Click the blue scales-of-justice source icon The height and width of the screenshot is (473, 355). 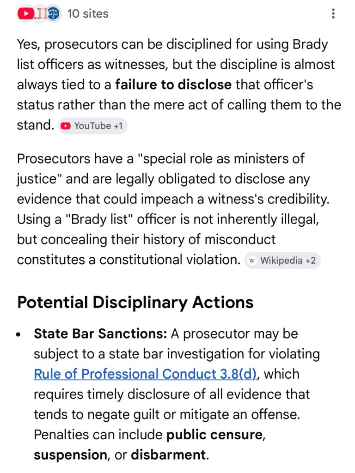click(54, 14)
